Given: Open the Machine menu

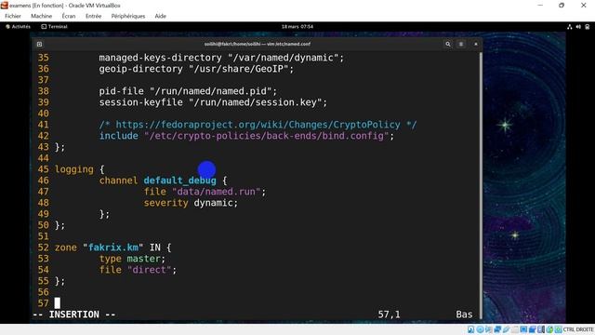Looking at the screenshot, I should (41, 16).
